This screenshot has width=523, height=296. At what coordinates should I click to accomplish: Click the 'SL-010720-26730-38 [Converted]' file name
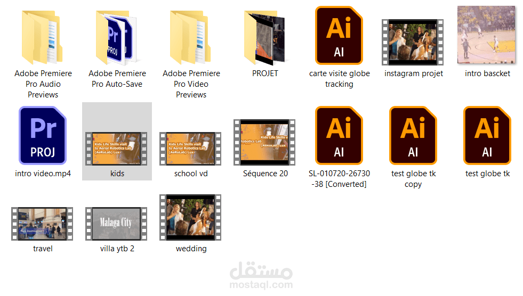pyautogui.click(x=339, y=179)
